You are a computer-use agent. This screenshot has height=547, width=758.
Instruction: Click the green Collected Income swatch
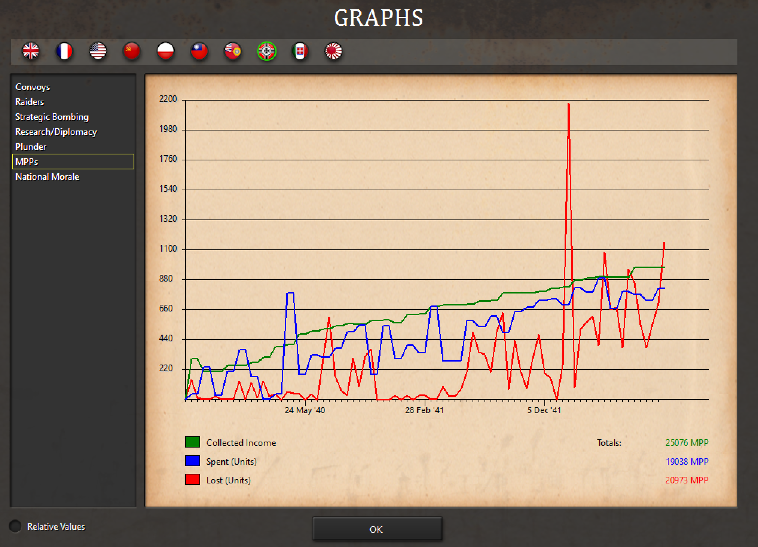[193, 442]
